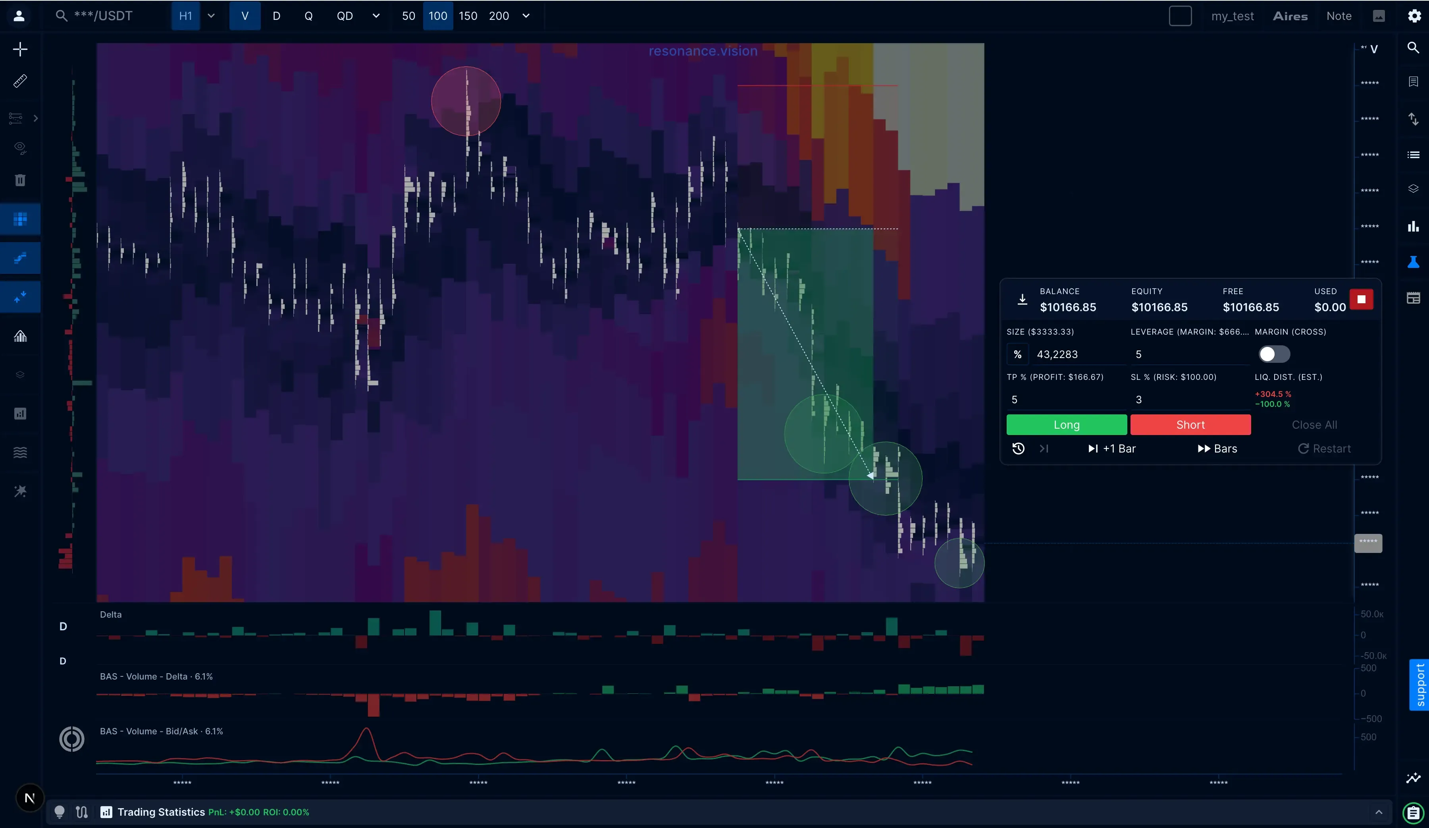Screen dimensions: 1429x828
Task: Open the blue support tab
Action: click(1419, 685)
